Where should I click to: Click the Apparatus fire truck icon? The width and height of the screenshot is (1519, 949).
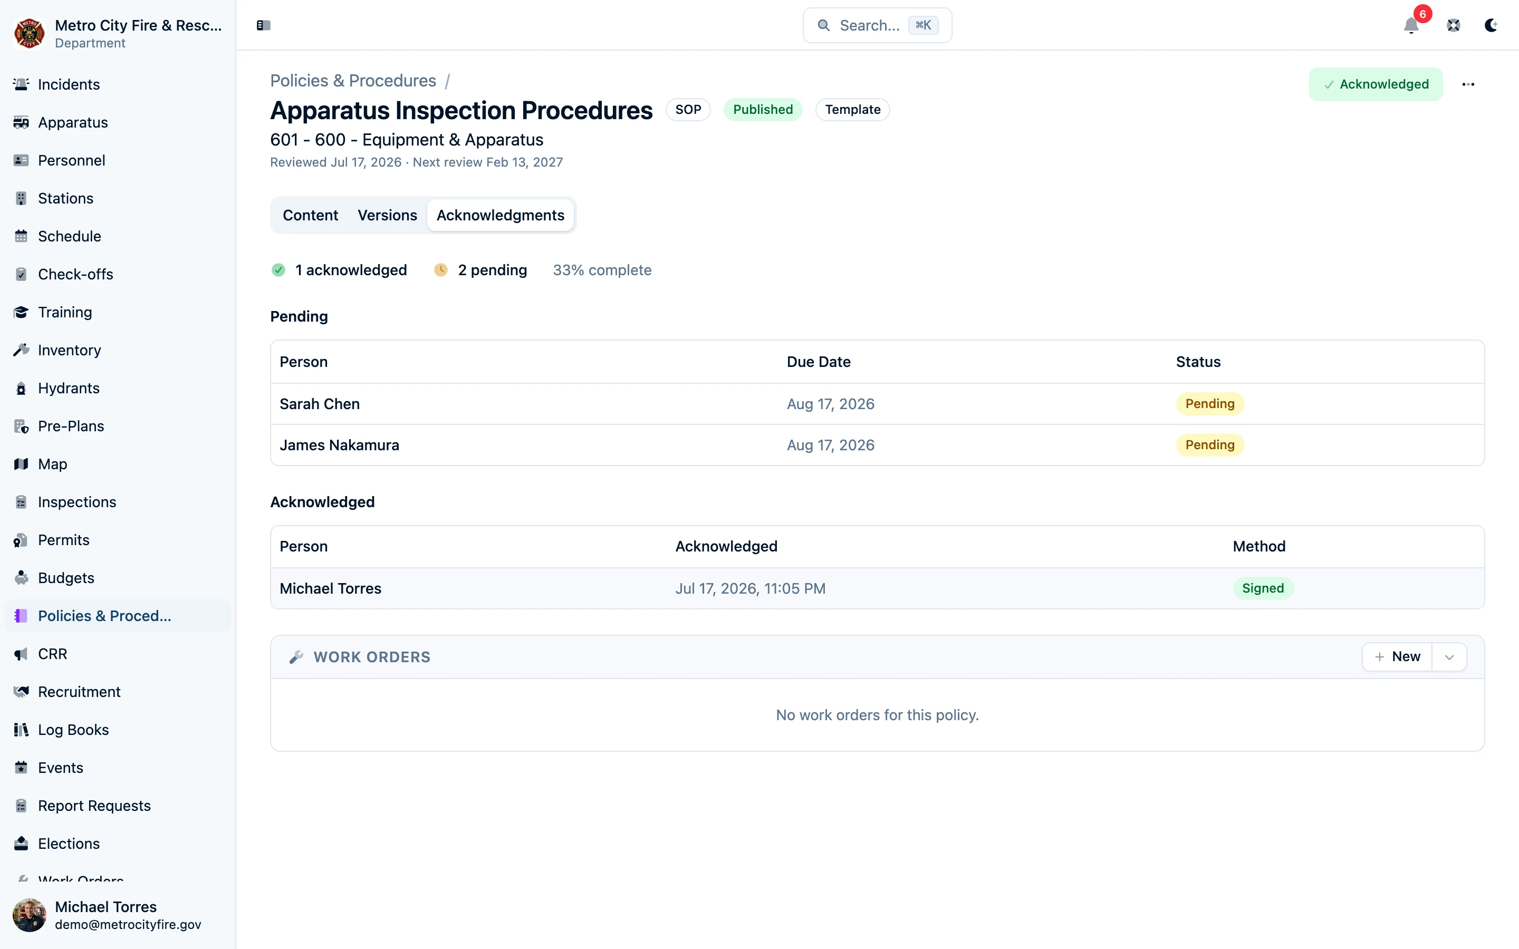point(21,122)
